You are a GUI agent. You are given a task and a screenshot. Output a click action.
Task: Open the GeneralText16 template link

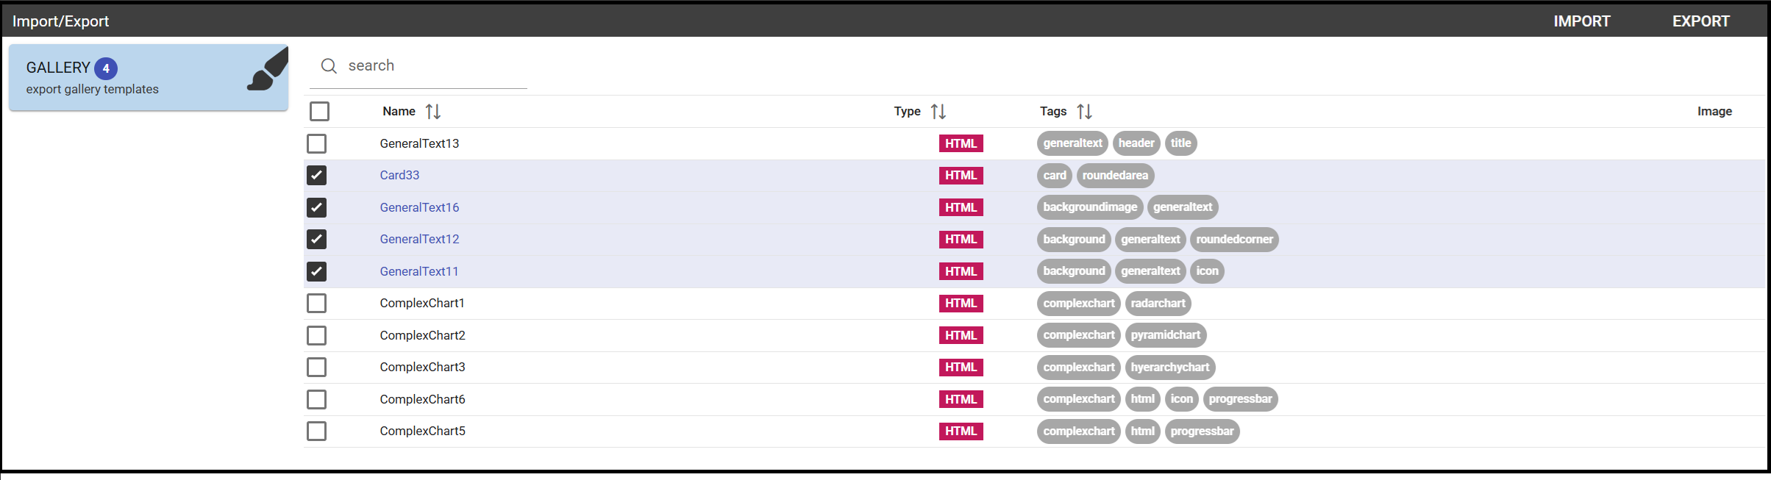(x=419, y=207)
